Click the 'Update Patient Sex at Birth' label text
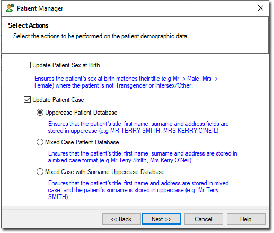274x233 pixels. click(x=66, y=65)
